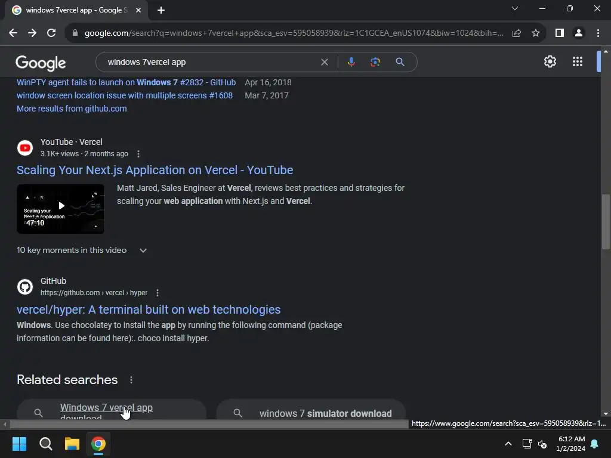Viewport: 611px width, 458px height.
Task: Click the browser address bar URL
Action: (294, 33)
